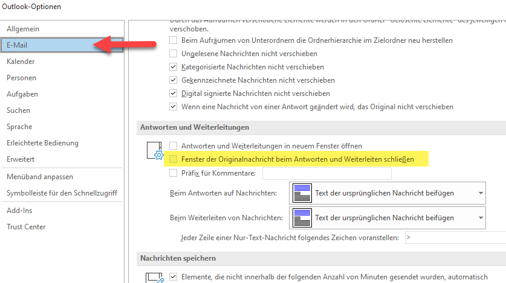Open the Beim Weiterleiten von Nachrichten dropdown

[388, 218]
